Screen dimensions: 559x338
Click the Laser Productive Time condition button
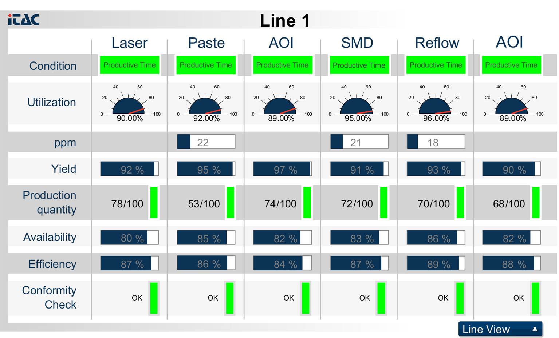point(130,65)
